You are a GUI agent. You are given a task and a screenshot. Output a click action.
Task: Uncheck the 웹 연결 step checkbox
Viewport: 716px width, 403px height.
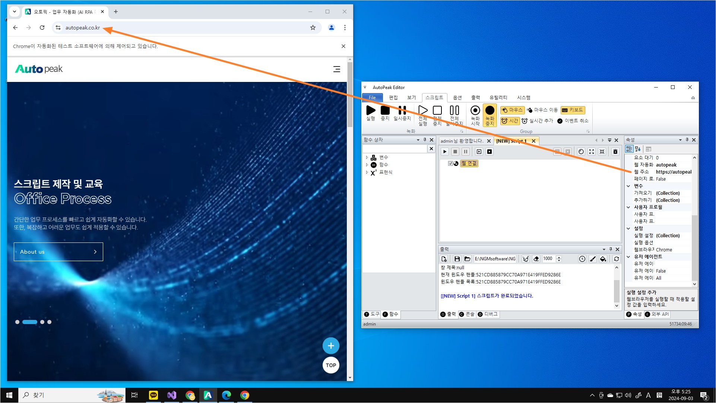coord(450,164)
